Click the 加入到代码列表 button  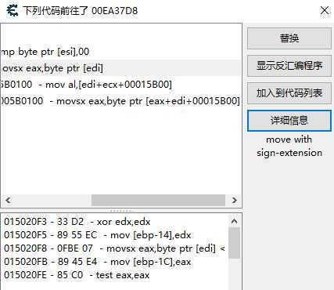click(289, 93)
